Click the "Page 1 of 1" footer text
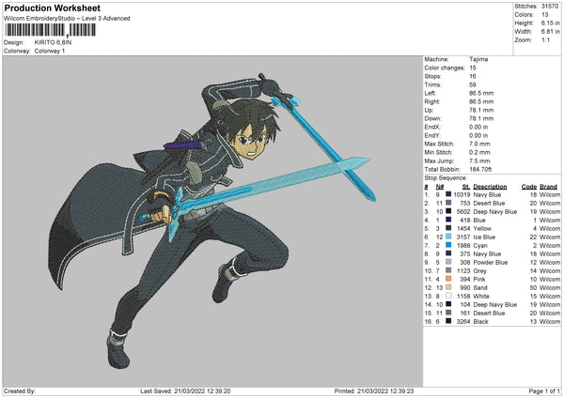564x398 pixels. [x=544, y=390]
